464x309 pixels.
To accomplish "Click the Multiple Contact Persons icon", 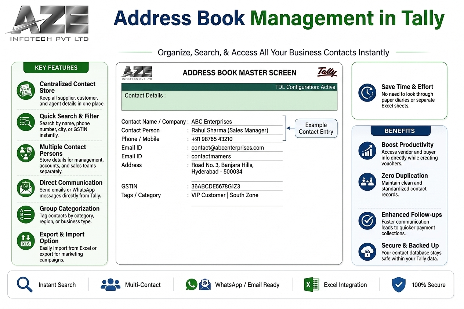I will pyautogui.click(x=26, y=153).
